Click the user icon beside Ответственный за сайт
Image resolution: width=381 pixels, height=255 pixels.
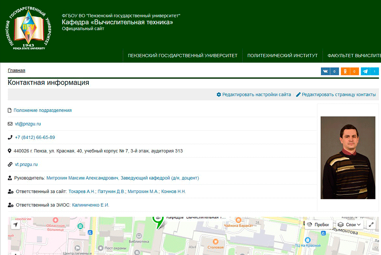click(10, 192)
